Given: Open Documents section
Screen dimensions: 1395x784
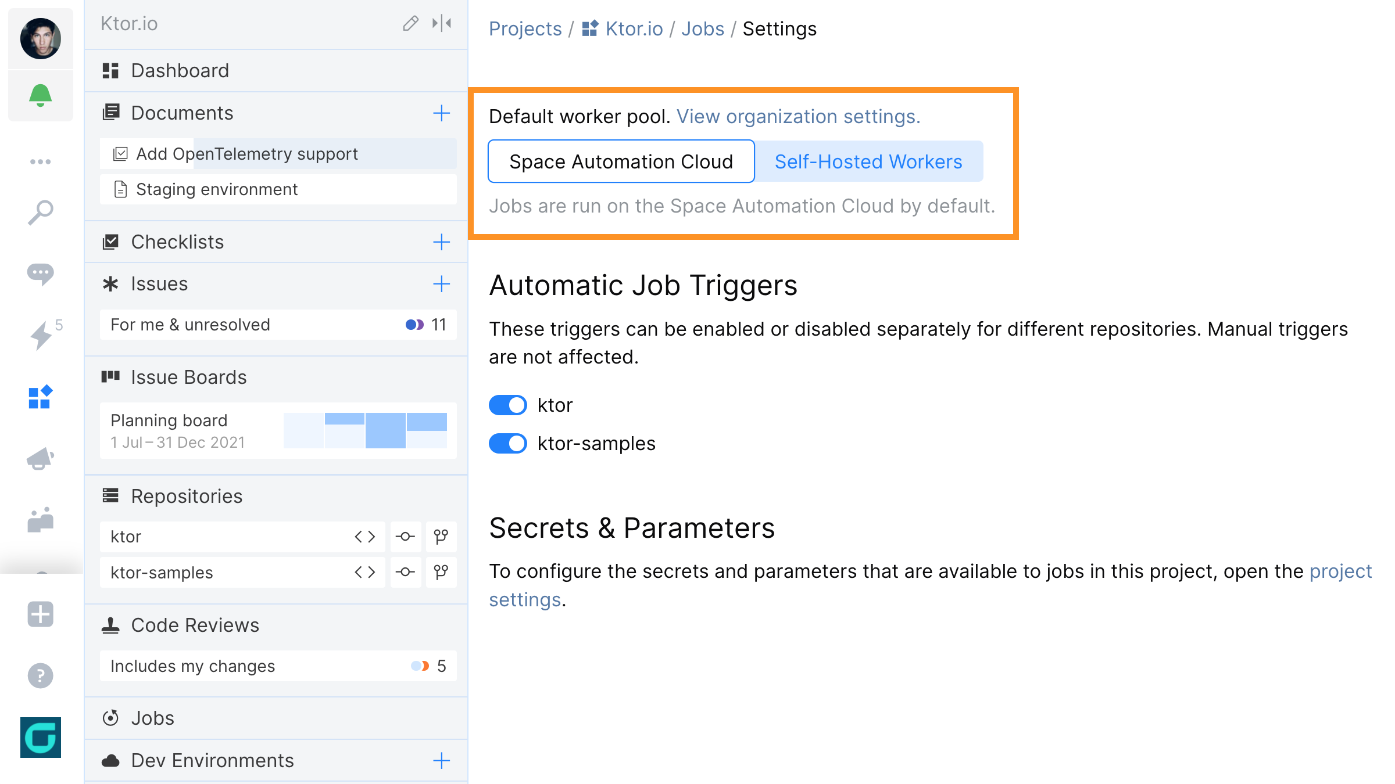Looking at the screenshot, I should point(182,113).
